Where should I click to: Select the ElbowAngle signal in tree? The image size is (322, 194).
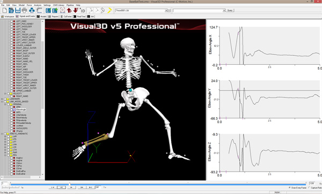point(21,110)
